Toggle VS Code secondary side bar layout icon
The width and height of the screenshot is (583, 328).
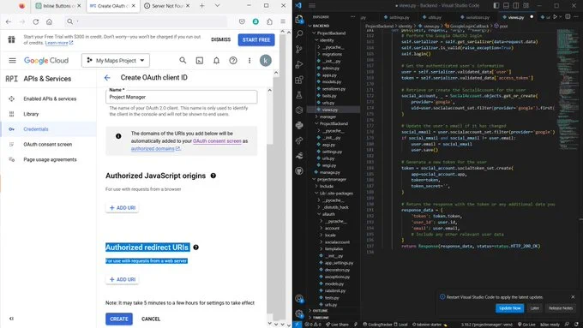516,6
